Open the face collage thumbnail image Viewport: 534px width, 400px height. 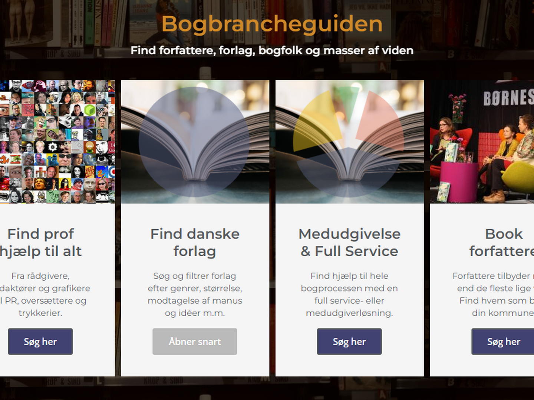pyautogui.click(x=57, y=141)
